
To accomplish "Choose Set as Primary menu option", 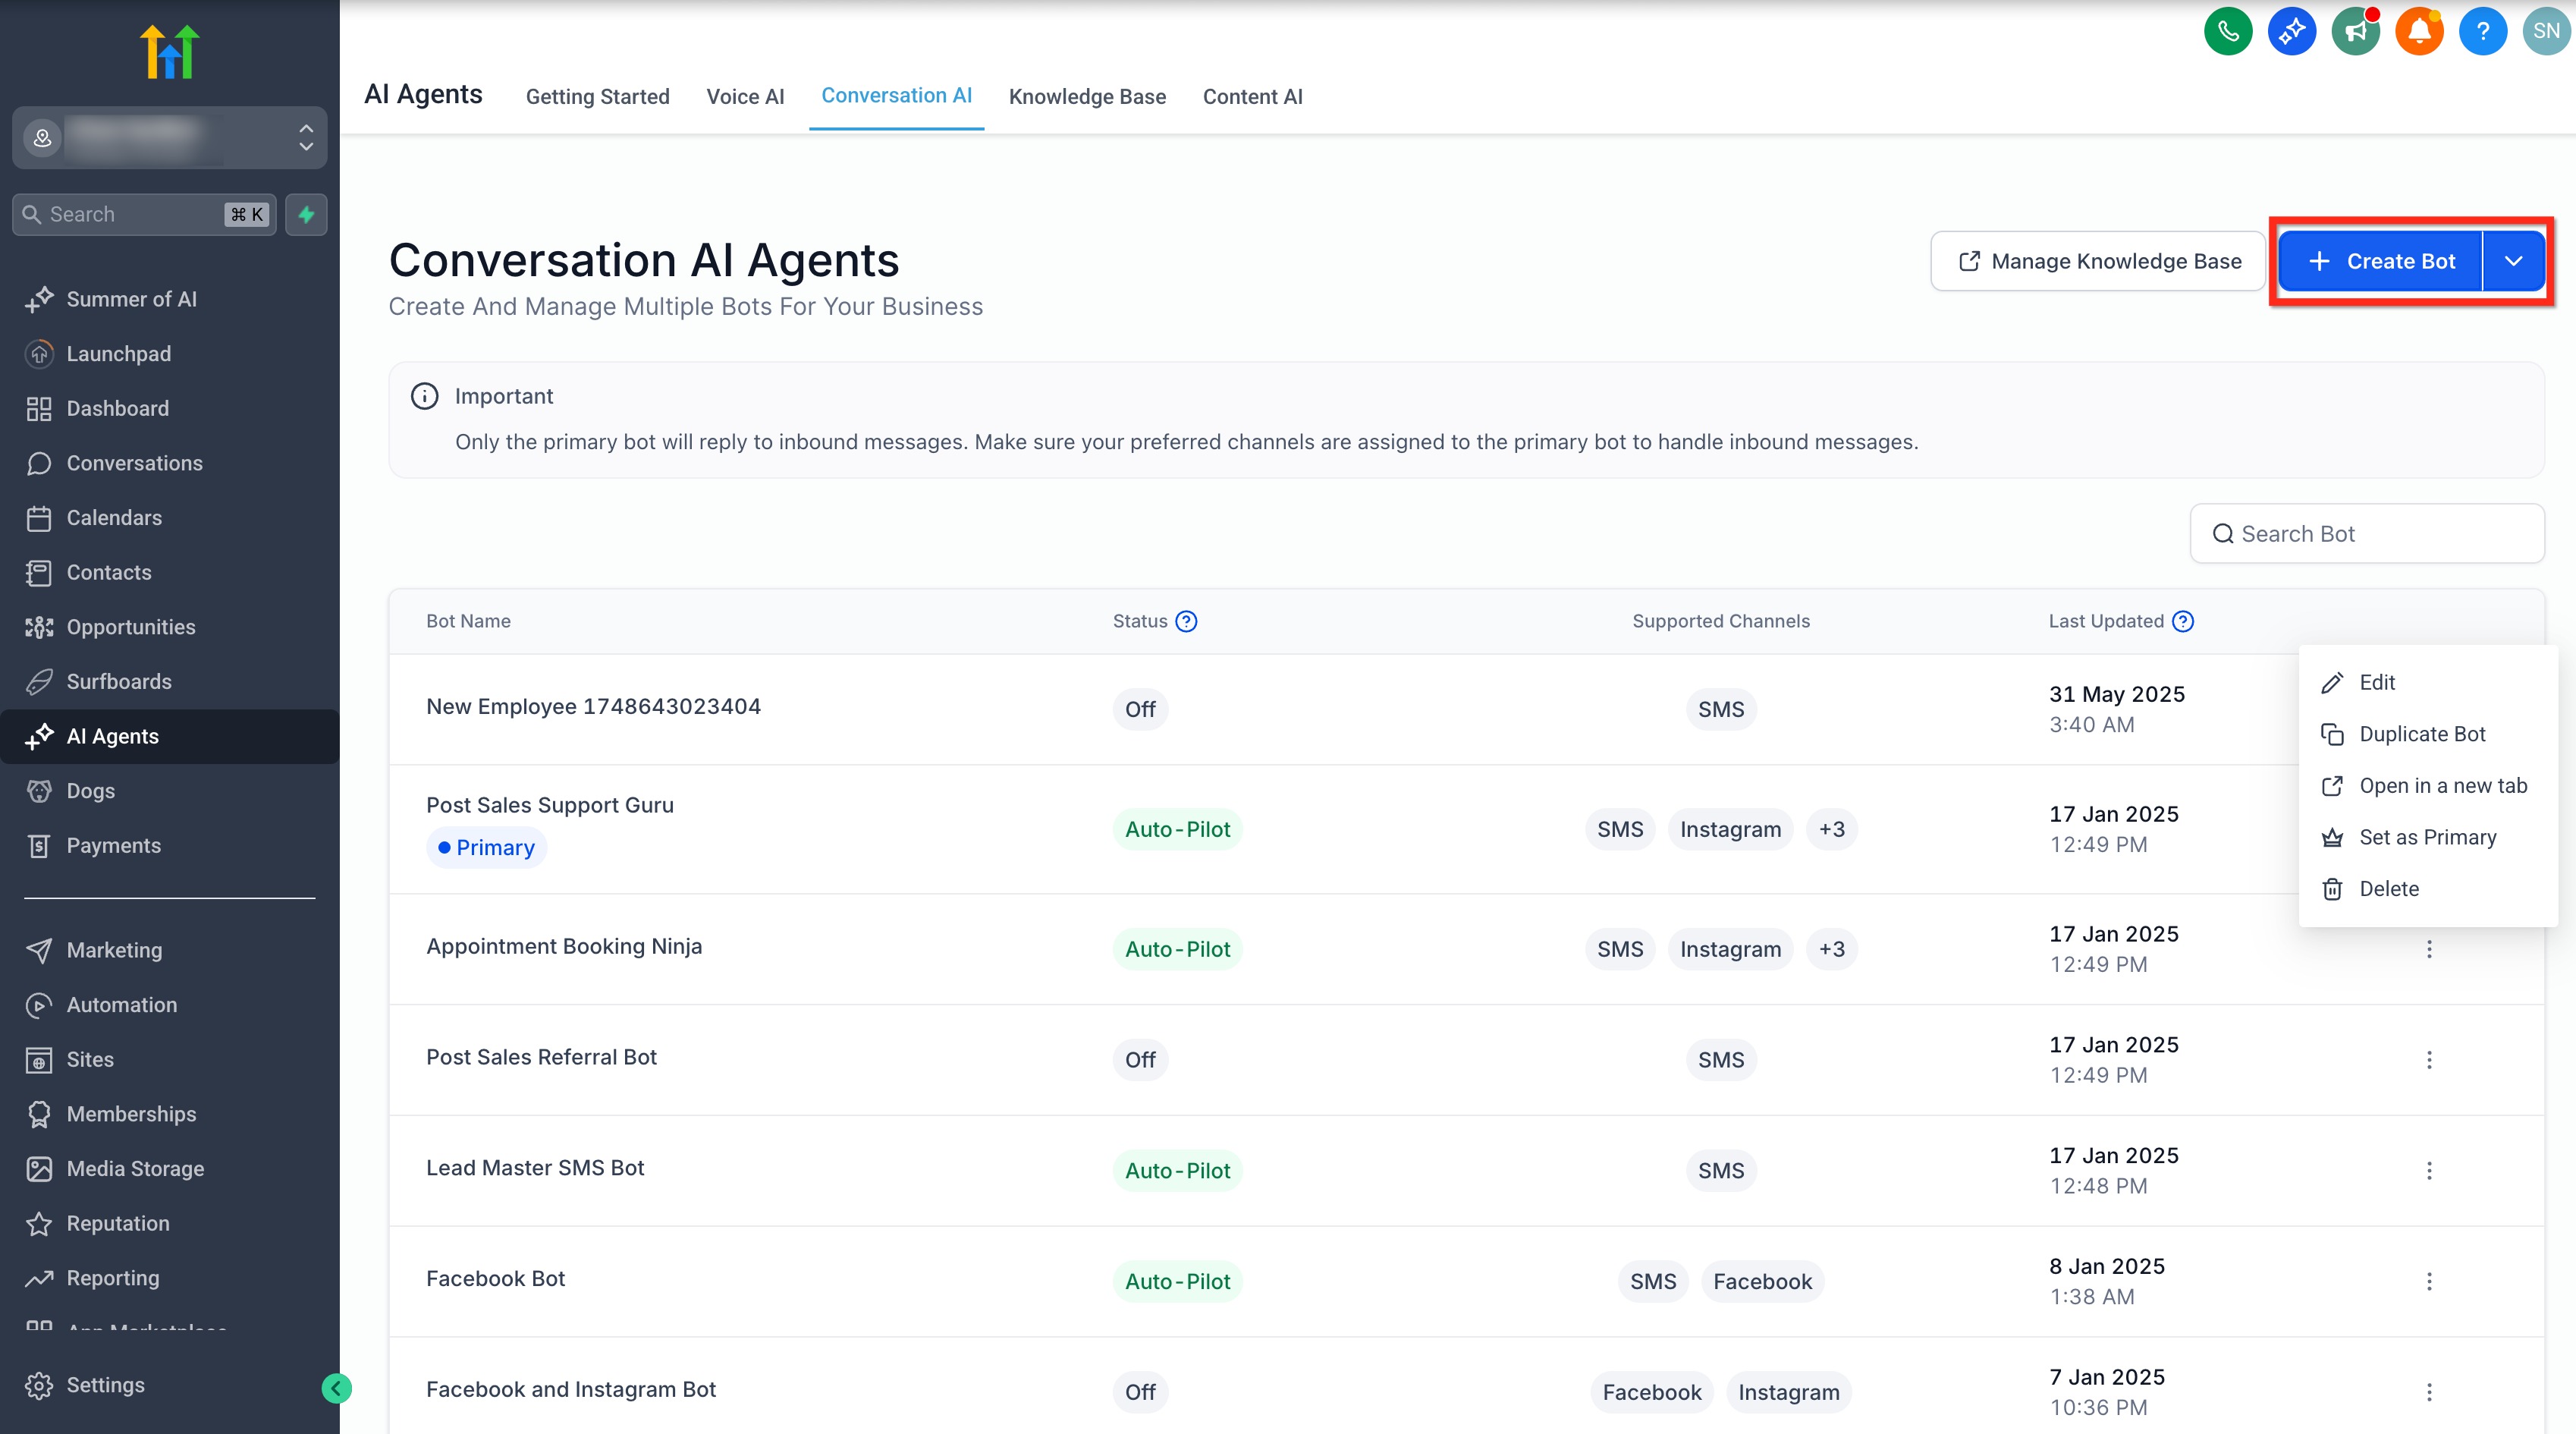I will 2427,837.
